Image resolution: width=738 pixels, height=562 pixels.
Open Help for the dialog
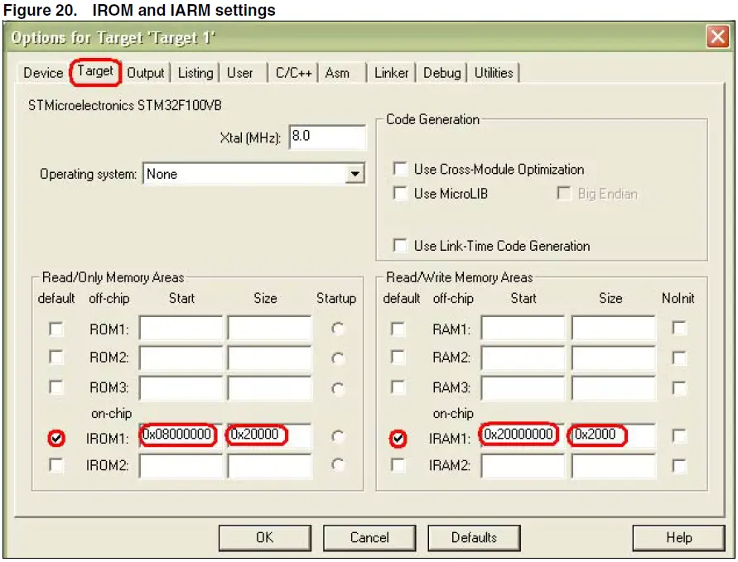tap(679, 538)
